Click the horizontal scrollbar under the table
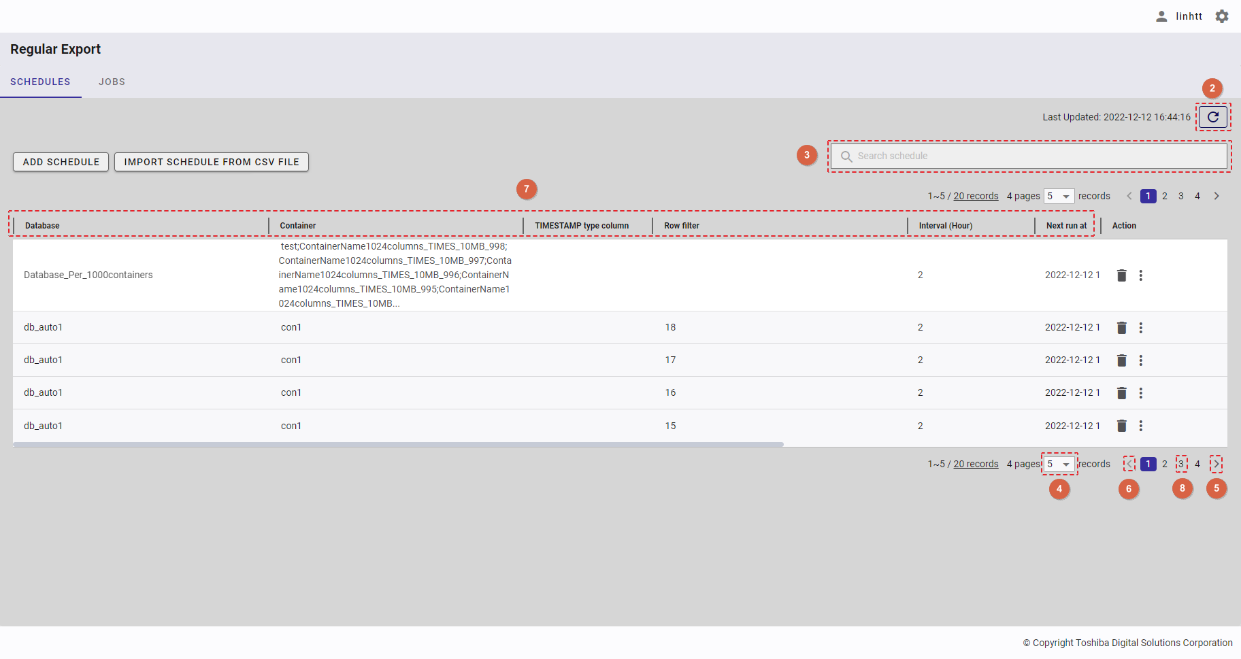1241x659 pixels. (398, 445)
